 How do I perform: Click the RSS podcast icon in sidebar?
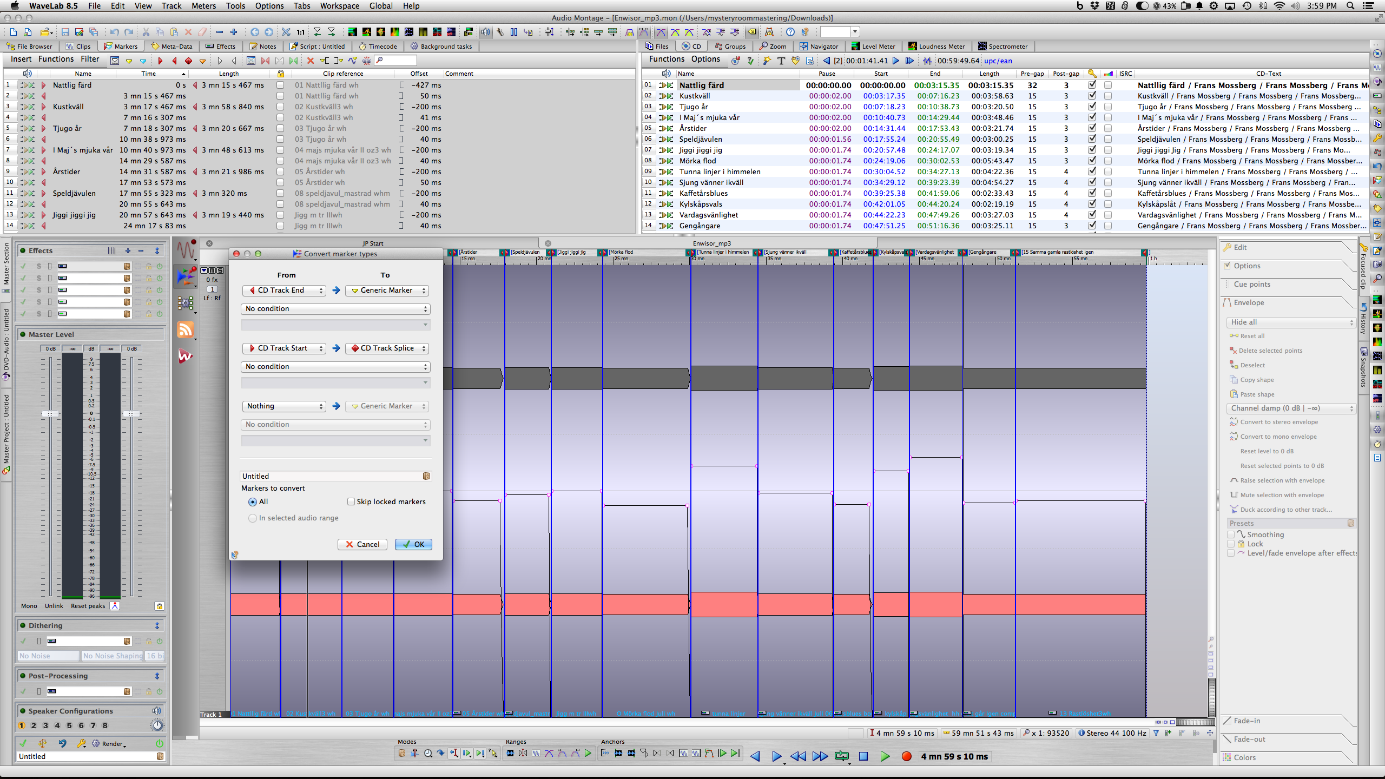click(186, 329)
